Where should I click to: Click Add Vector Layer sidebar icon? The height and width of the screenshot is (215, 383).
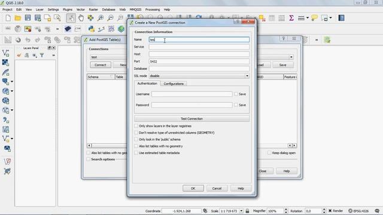tap(5, 53)
